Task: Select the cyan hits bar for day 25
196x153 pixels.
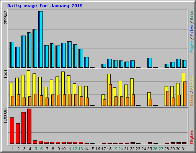Action: click(x=150, y=63)
